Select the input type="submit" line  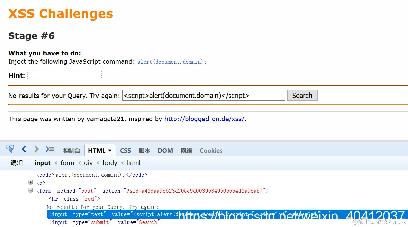click(106, 222)
